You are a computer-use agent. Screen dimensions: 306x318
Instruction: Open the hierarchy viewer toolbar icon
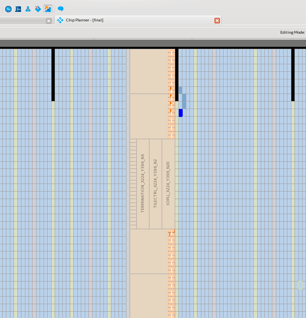[x=28, y=9]
